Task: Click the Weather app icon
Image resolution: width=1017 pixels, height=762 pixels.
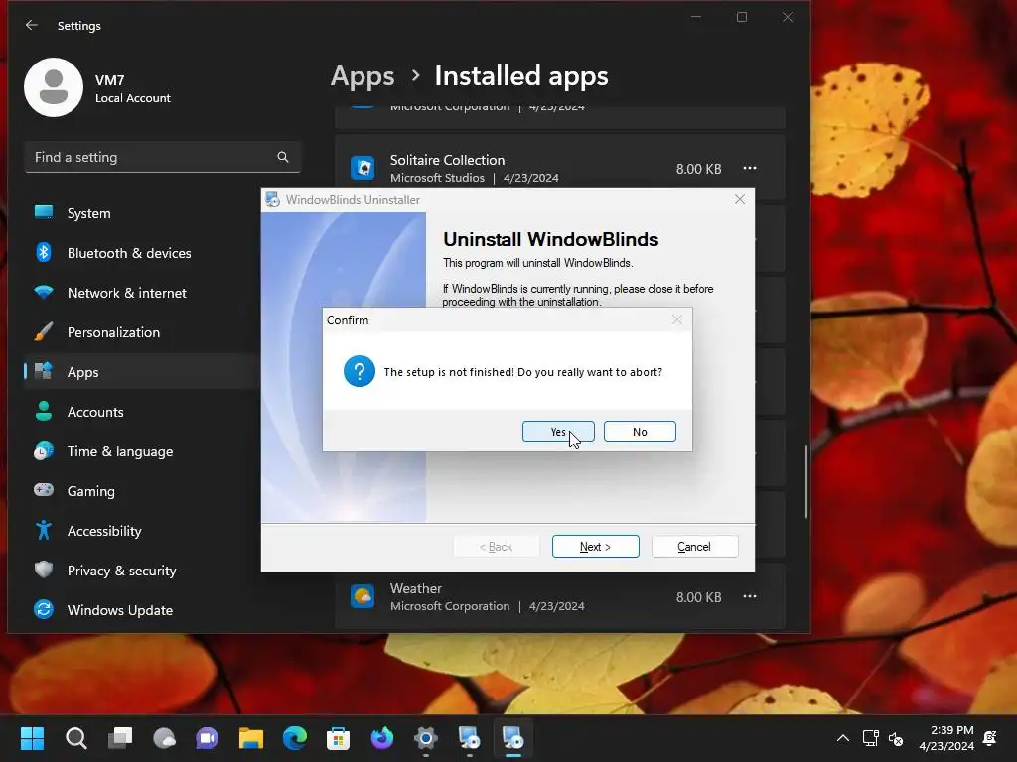Action: click(x=363, y=596)
